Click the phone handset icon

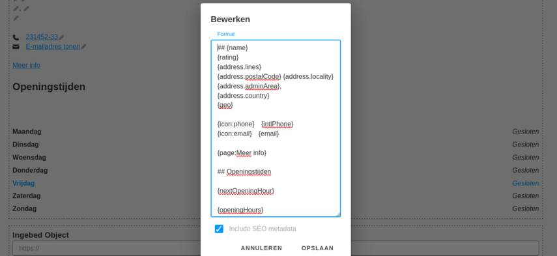[16, 37]
